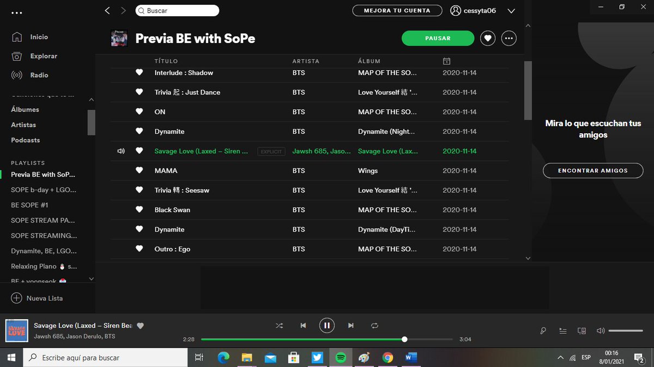
Task: Launch Microsoft Edge from taskbar
Action: (223, 357)
